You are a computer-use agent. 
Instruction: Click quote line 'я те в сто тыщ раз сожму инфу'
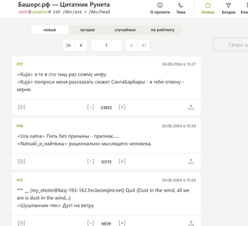[x=71, y=75]
